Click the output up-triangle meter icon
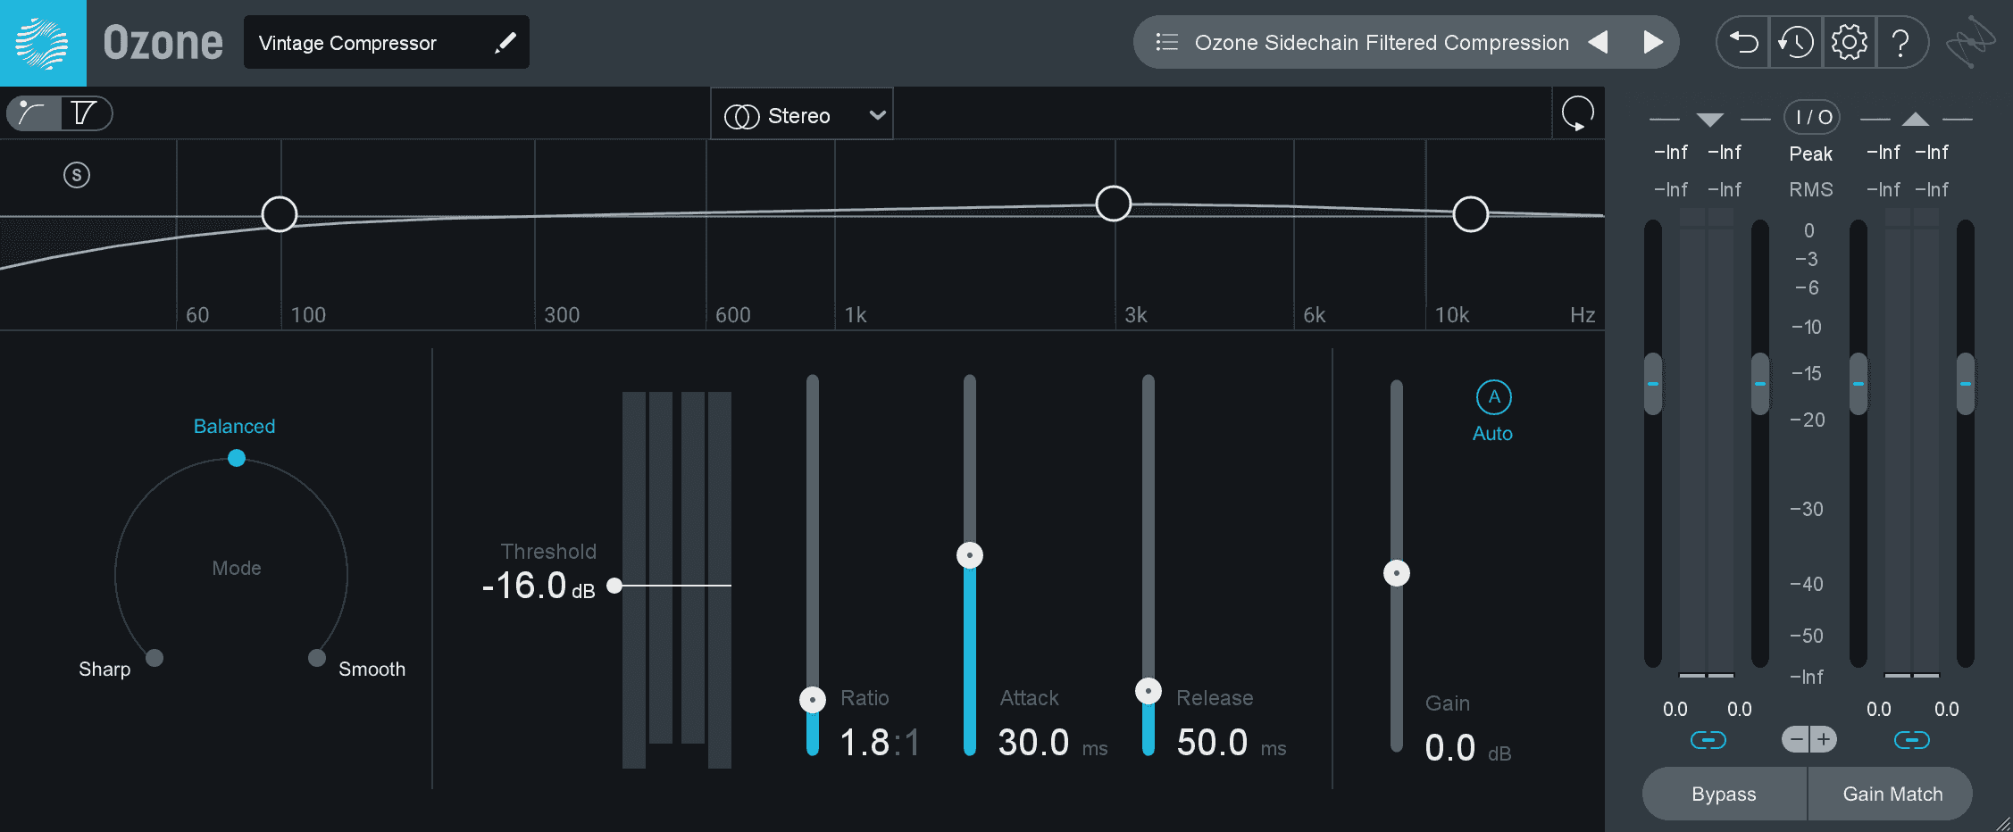 point(1916,119)
